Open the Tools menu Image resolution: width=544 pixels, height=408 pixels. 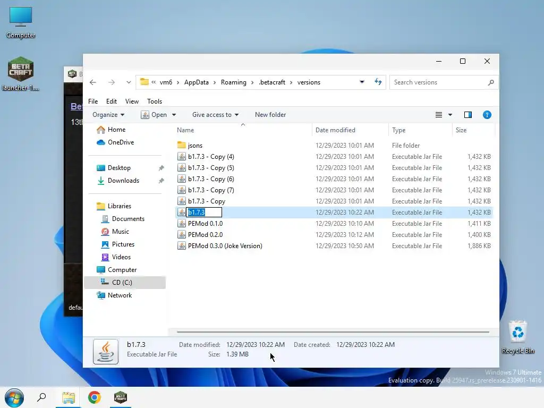155,101
